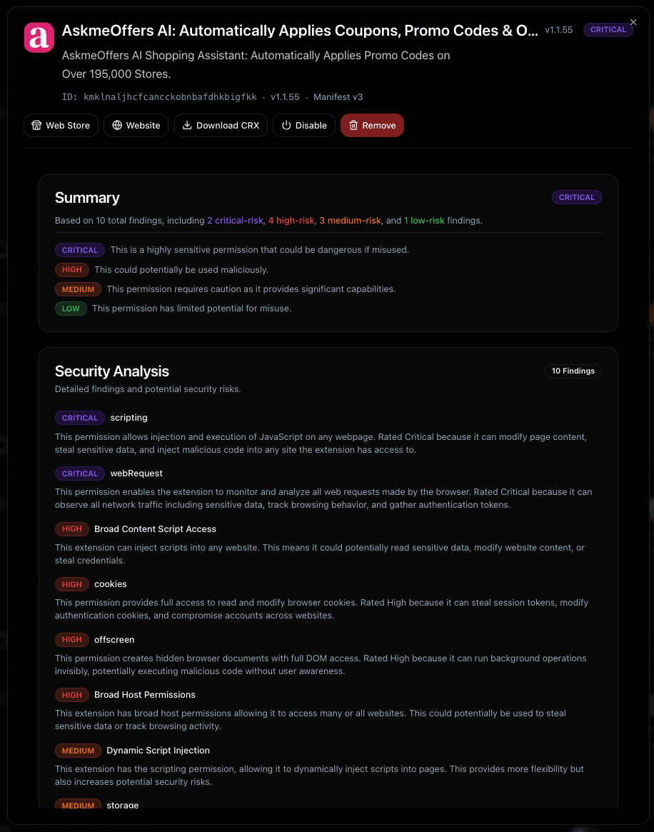Click the 4 high-risk findings text
The image size is (654, 832).
291,221
